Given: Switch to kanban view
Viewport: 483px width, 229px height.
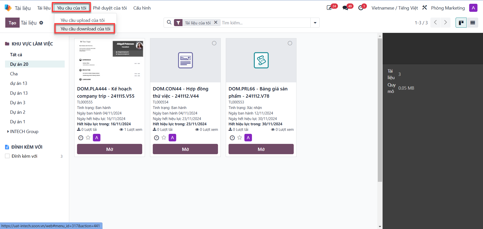Looking at the screenshot, I should click(x=461, y=23).
